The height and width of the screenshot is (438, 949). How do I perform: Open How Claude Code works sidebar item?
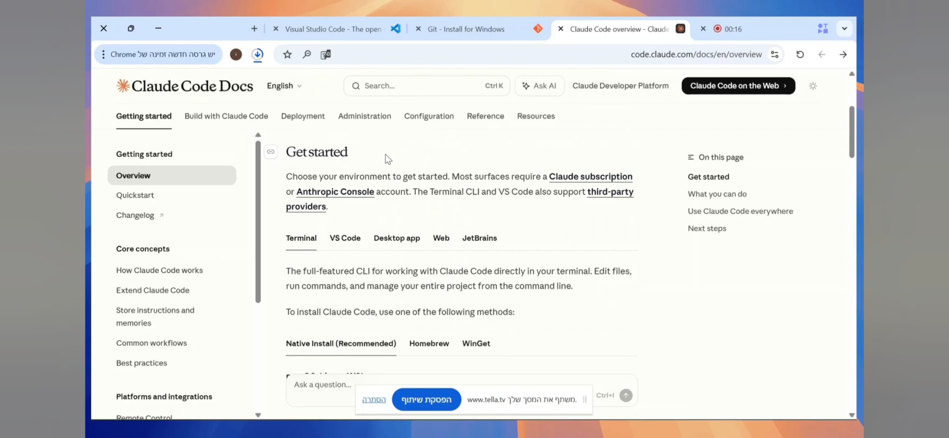pos(159,270)
